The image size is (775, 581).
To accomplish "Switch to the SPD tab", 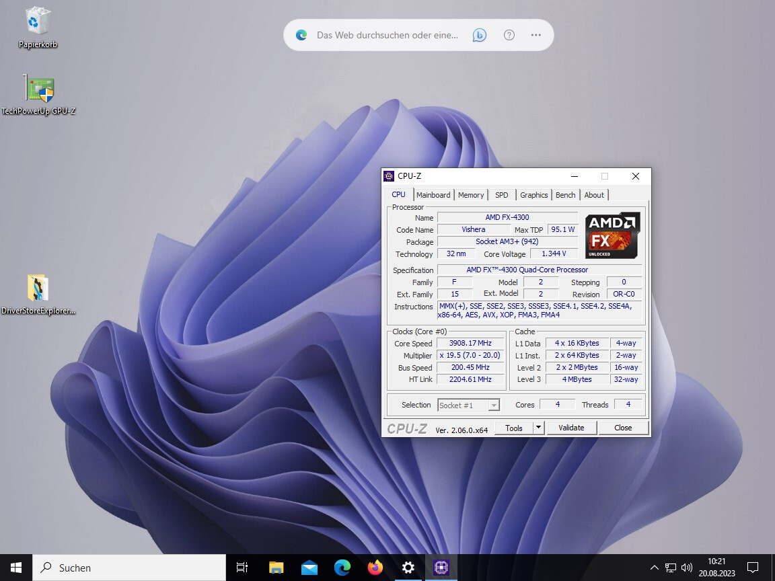I will pos(502,195).
